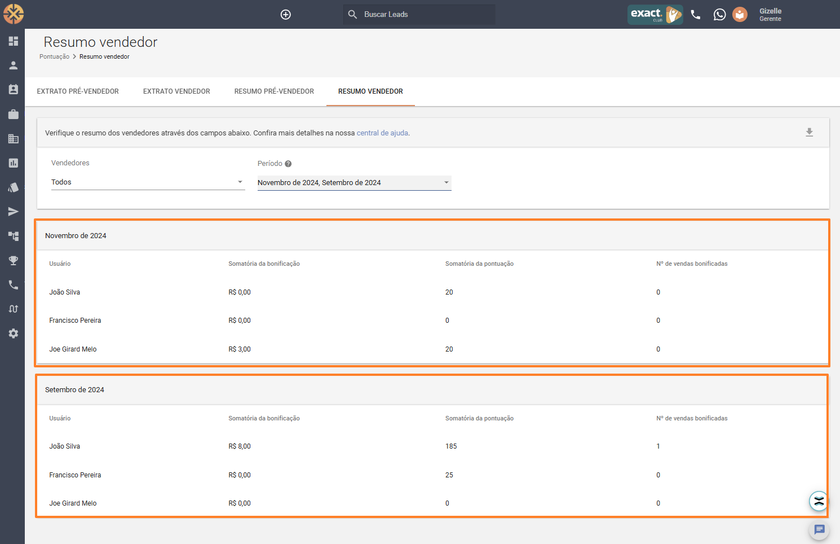Open the Gizelle Gerente profile menu
The height and width of the screenshot is (544, 840).
click(x=770, y=15)
